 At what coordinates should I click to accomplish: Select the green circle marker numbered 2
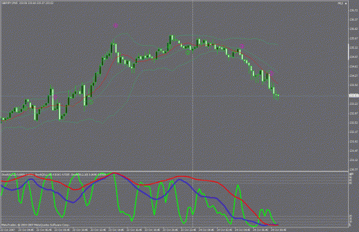tap(188, 53)
